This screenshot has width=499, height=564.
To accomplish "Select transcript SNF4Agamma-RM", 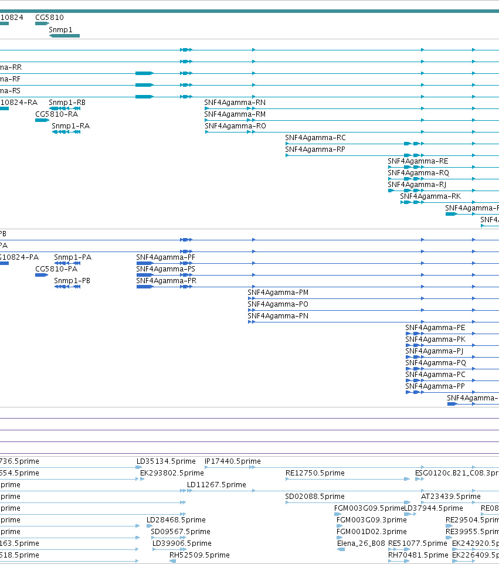I will (235, 114).
